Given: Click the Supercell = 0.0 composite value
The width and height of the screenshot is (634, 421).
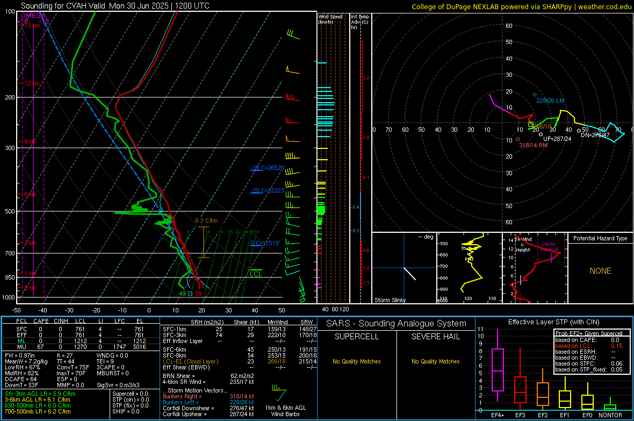Looking at the screenshot, I should (130, 394).
